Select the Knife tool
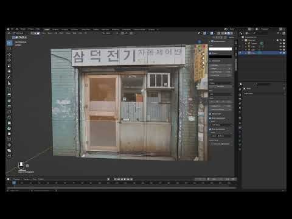The width and height of the screenshot is (292, 219). pyautogui.click(x=9, y=117)
